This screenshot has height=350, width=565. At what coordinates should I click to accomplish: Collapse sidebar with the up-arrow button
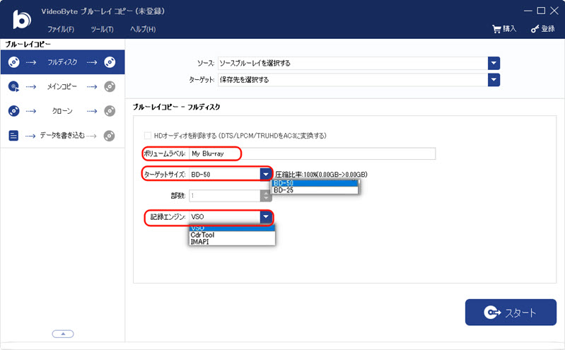[x=63, y=334]
